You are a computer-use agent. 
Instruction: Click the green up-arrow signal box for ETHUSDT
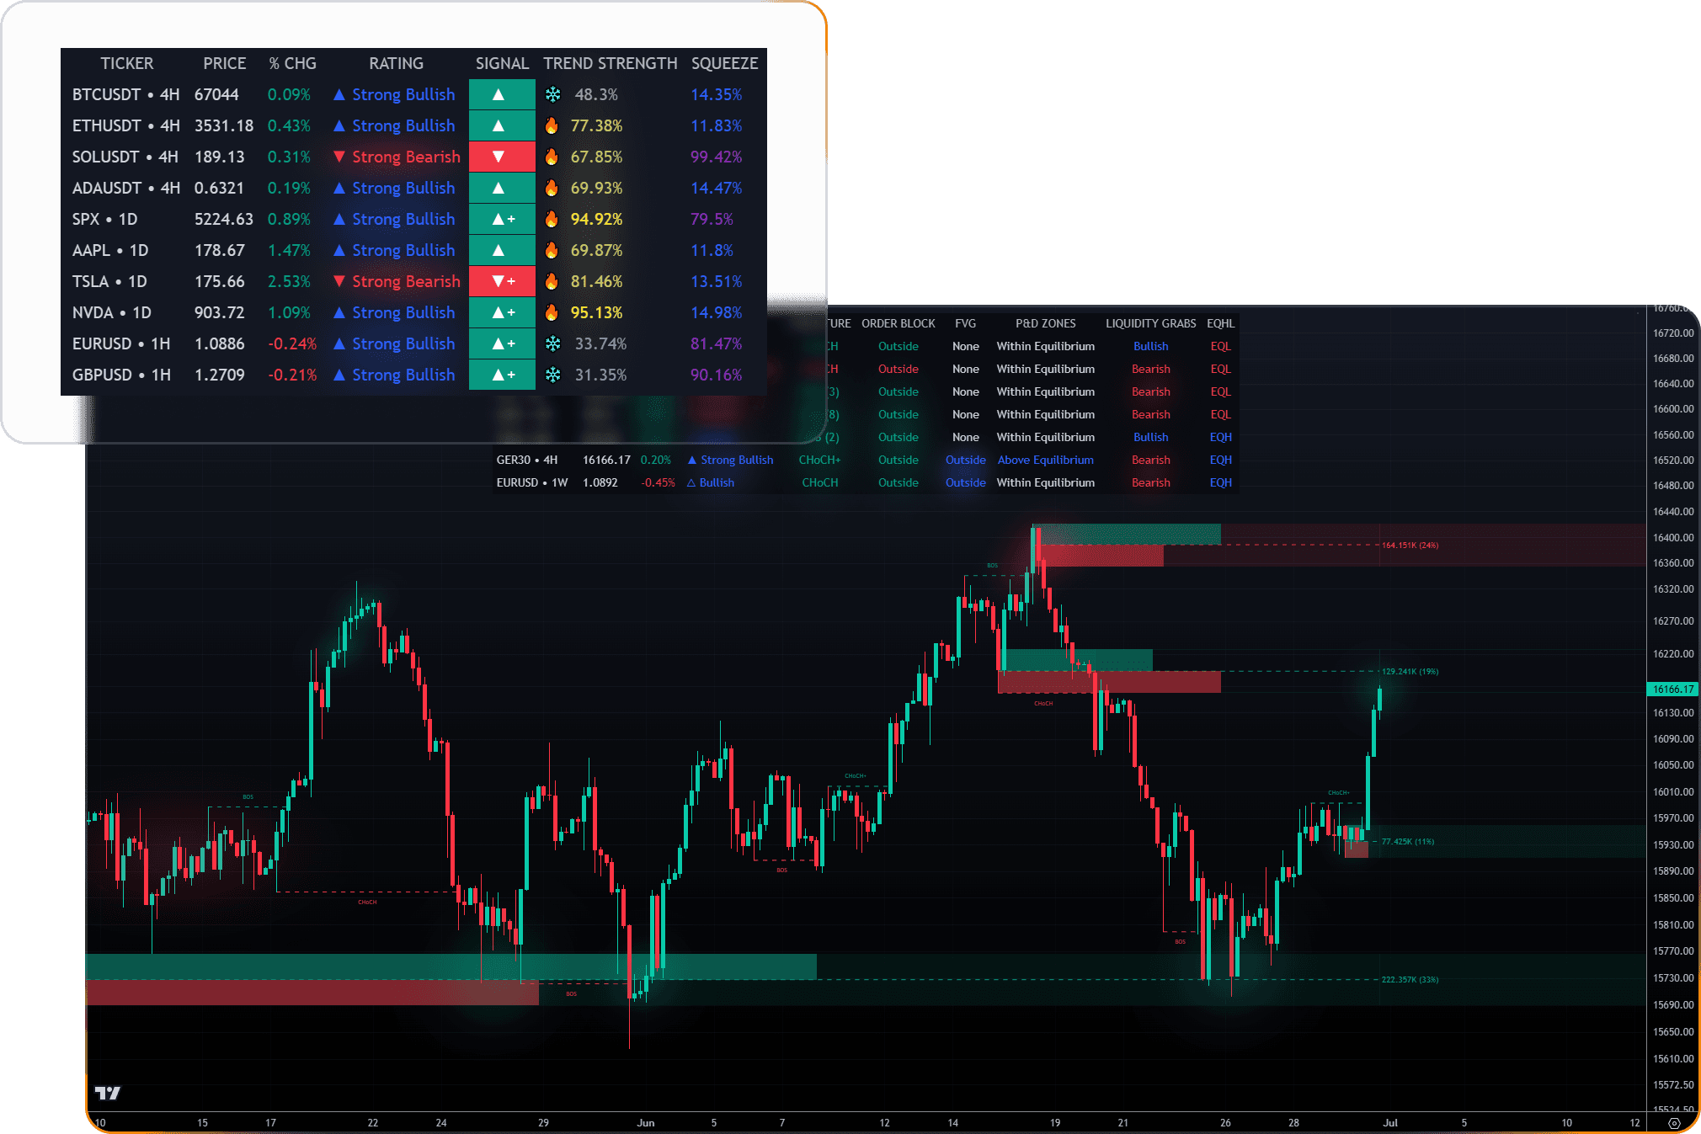(502, 125)
